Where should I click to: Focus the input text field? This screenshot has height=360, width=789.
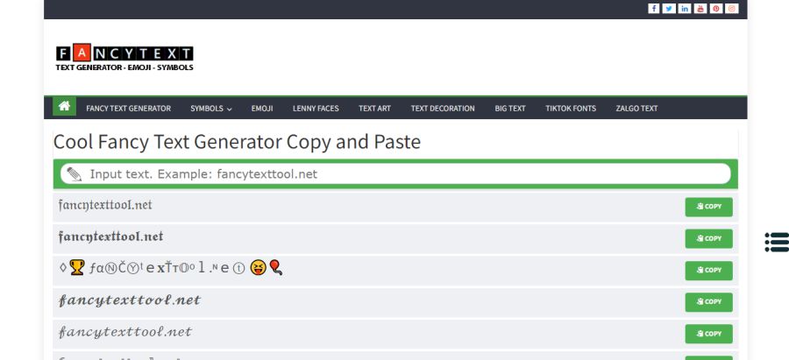(395, 174)
